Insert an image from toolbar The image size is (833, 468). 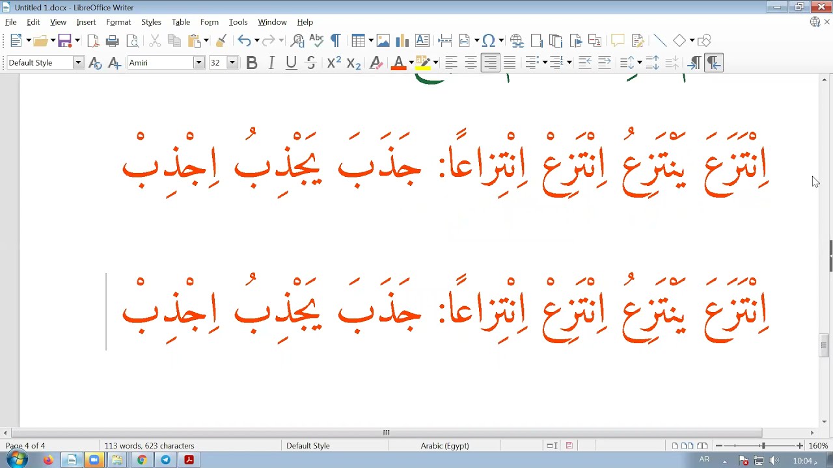coord(383,41)
